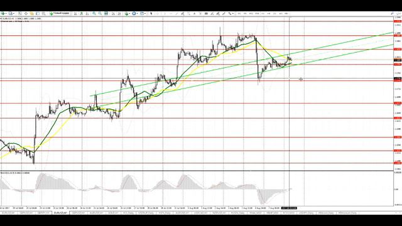This screenshot has height=226, width=402.
Task: Open the #Bitcoin,Daily chart tab
Action: click(x=325, y=213)
